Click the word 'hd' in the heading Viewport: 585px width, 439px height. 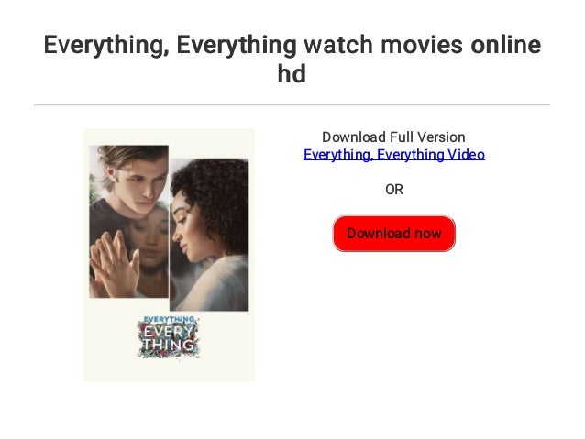[292, 73]
